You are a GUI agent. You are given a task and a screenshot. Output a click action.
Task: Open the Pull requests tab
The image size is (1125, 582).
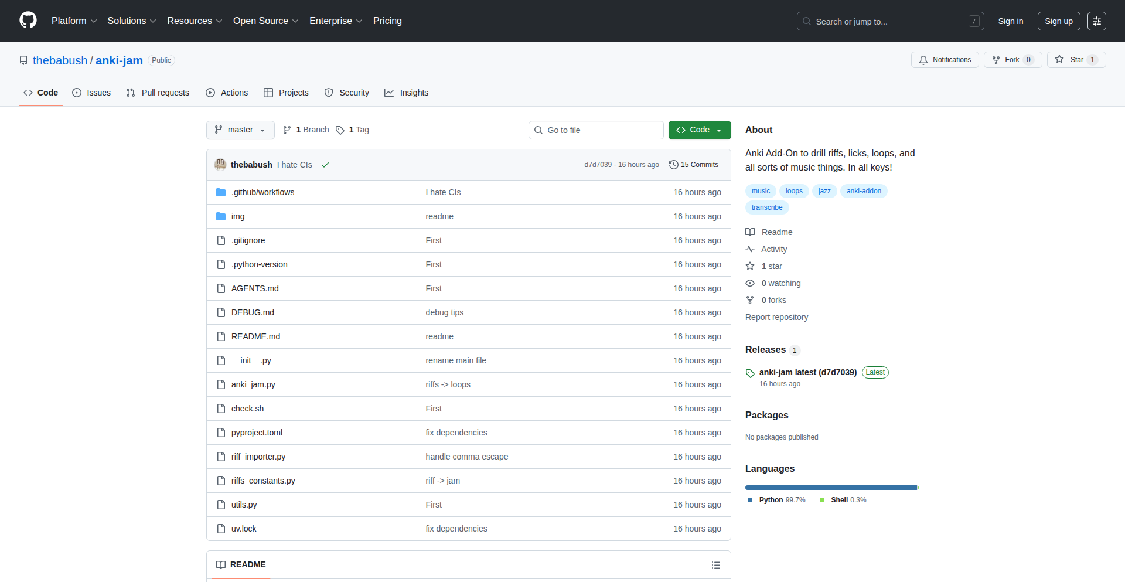coord(158,93)
